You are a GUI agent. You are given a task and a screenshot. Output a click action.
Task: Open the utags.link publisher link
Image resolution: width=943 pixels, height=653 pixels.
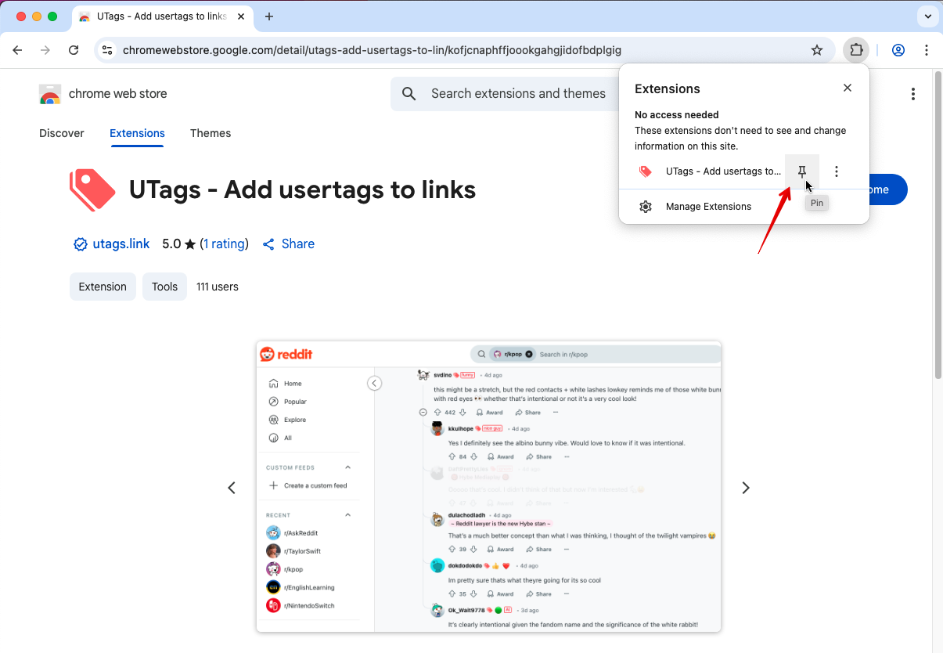click(121, 244)
